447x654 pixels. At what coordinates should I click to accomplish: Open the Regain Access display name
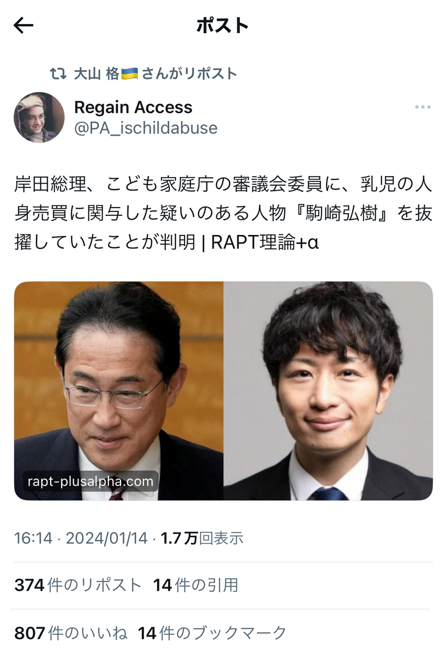point(133,107)
